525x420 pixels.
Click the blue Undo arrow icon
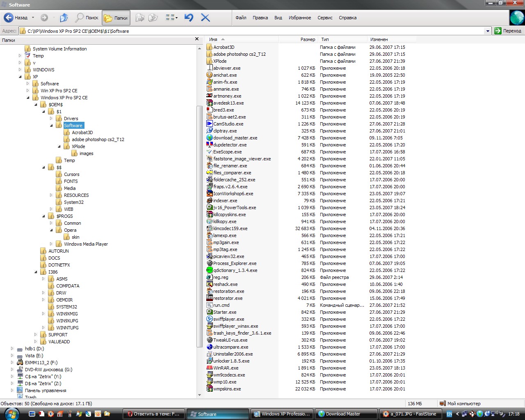189,18
